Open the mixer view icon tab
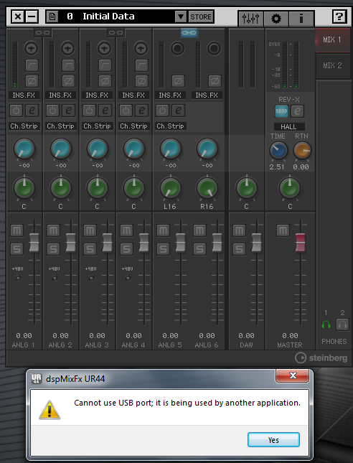 [x=250, y=19]
